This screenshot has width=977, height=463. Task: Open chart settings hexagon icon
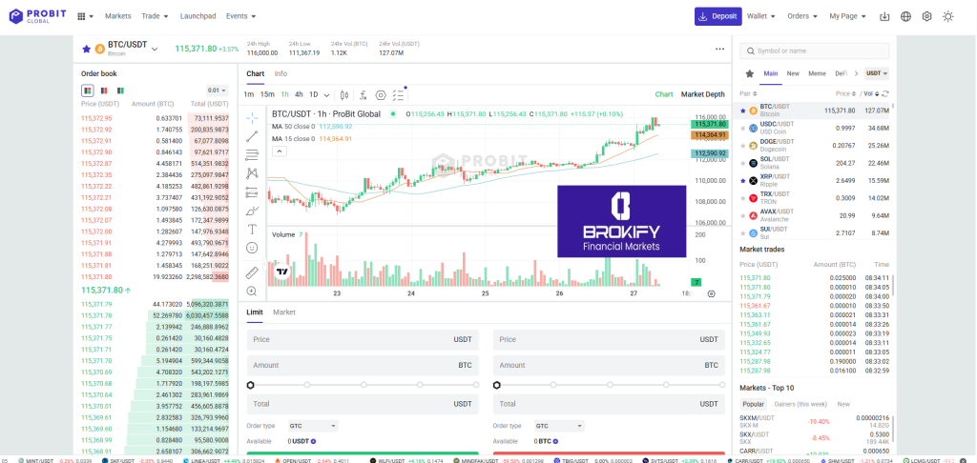[381, 94]
